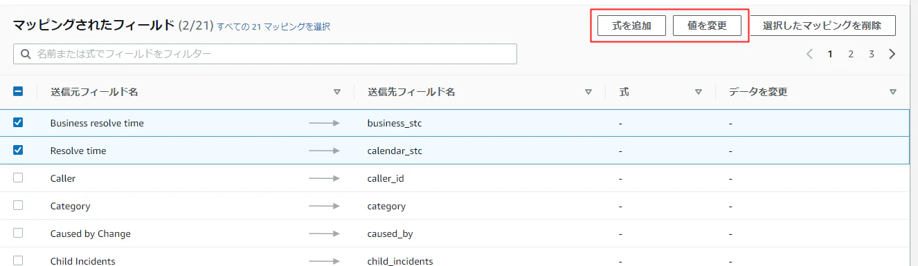Check the Child Incidents row checkbox
The width and height of the screenshot is (918, 266).
[18, 260]
